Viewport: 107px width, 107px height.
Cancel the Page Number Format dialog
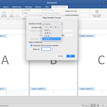tap(60, 56)
